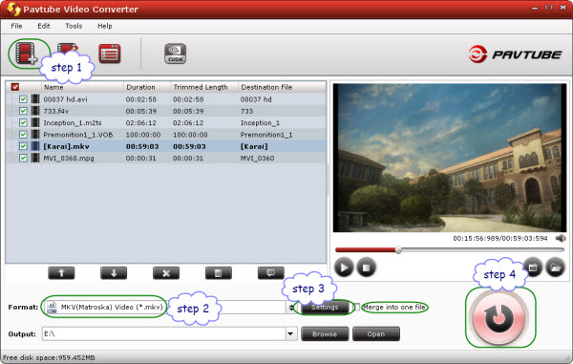Open the Edit menu

pyautogui.click(x=44, y=26)
